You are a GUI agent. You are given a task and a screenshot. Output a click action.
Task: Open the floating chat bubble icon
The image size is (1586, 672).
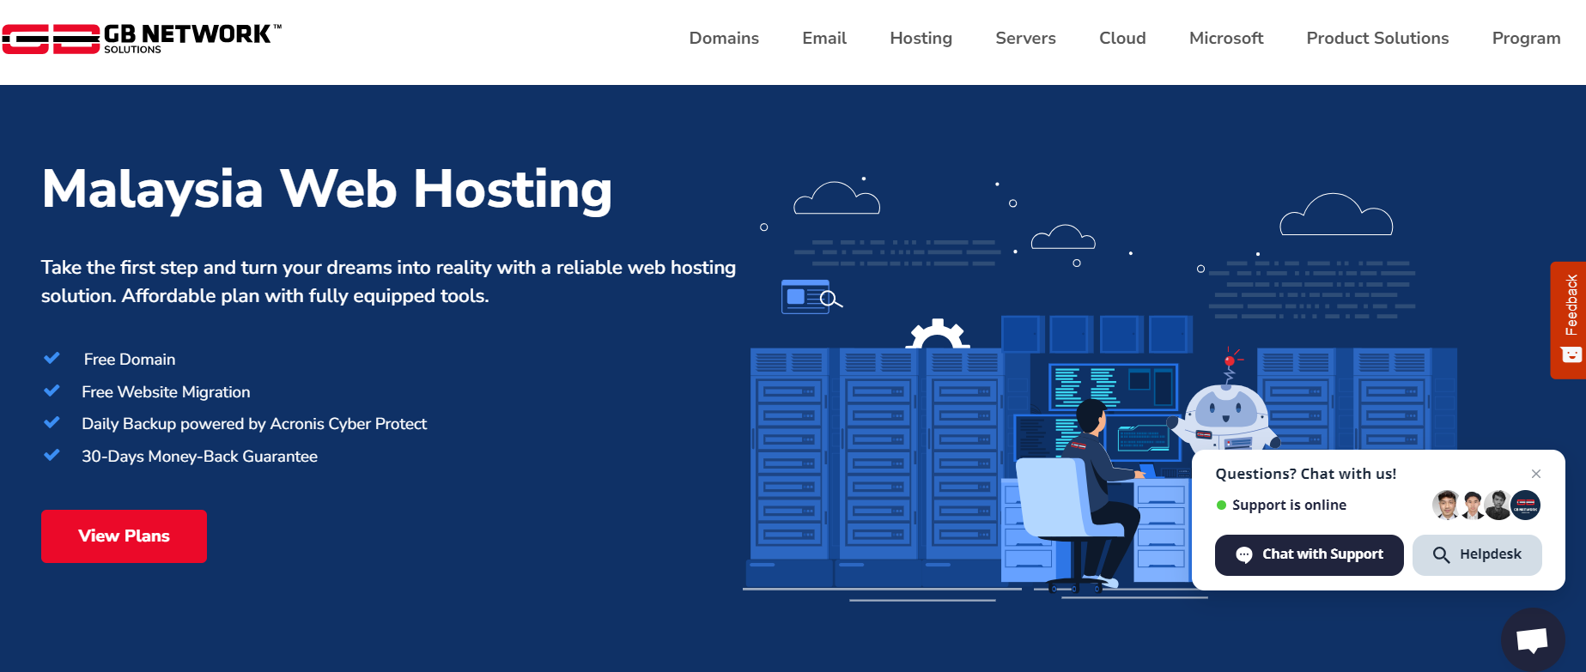point(1532,639)
